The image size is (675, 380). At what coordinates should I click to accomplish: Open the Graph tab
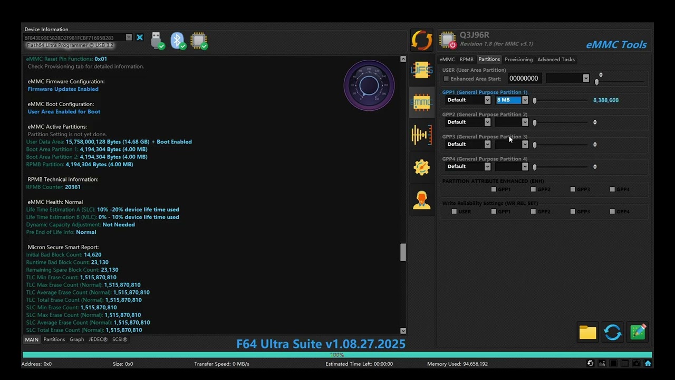[x=77, y=339]
